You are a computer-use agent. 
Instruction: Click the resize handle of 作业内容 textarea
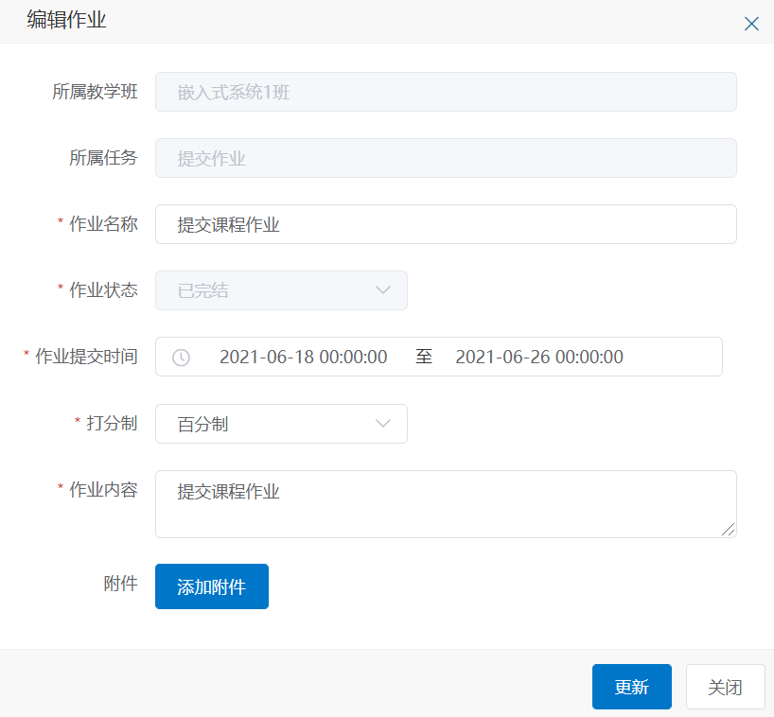(x=728, y=530)
